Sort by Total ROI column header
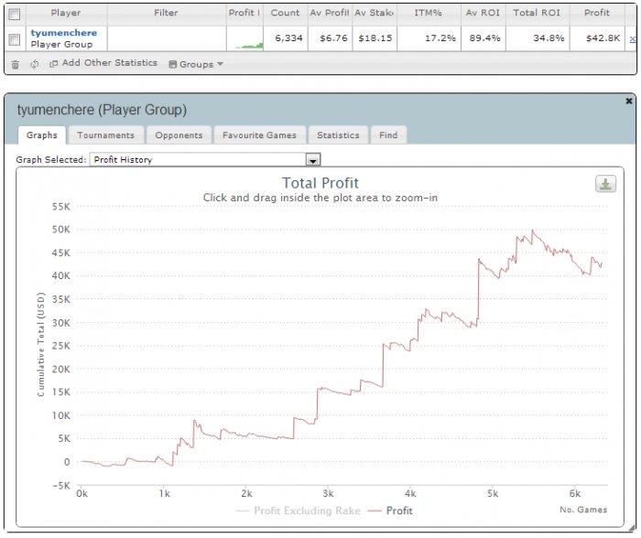Screen dimensions: 641x538 point(537,14)
